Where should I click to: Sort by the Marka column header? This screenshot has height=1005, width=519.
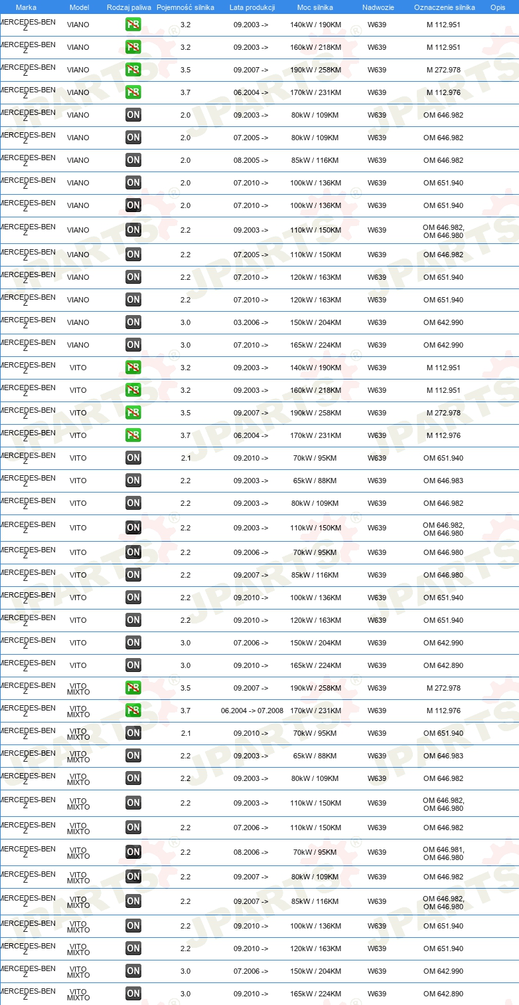tap(26, 7)
